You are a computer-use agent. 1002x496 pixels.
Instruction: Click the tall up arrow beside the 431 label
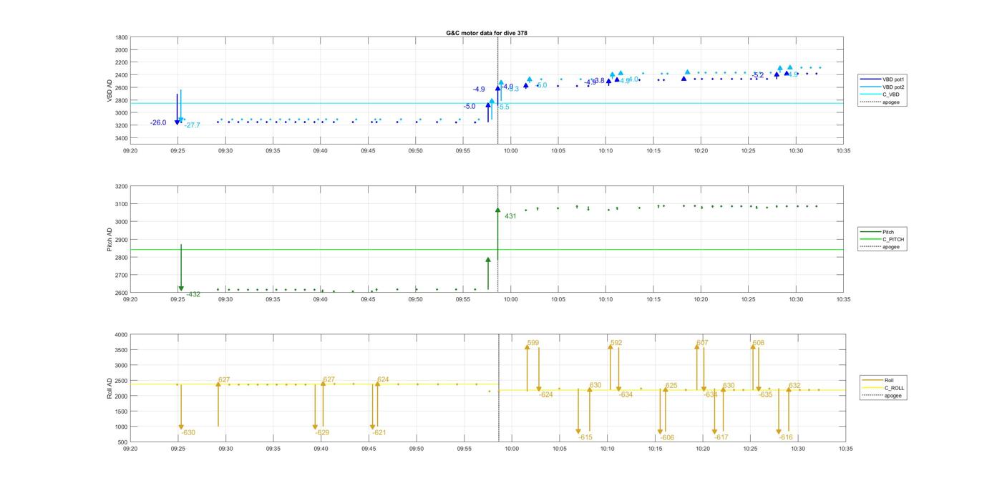click(497, 234)
